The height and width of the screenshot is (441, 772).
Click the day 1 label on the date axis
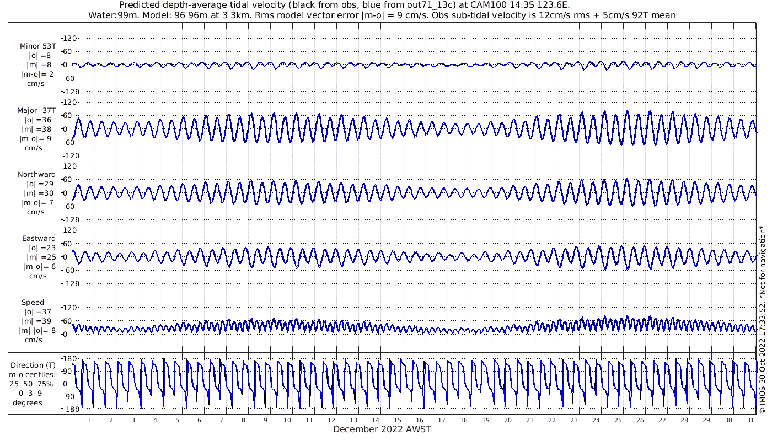coord(89,420)
